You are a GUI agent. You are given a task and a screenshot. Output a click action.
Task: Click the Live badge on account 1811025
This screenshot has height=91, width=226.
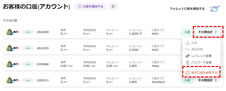[28, 48]
